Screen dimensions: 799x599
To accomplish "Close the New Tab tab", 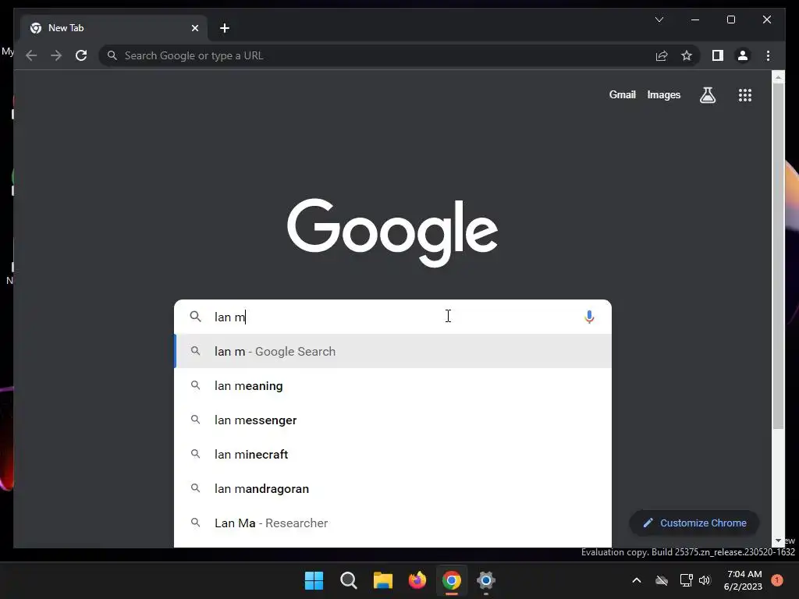I will click(194, 28).
